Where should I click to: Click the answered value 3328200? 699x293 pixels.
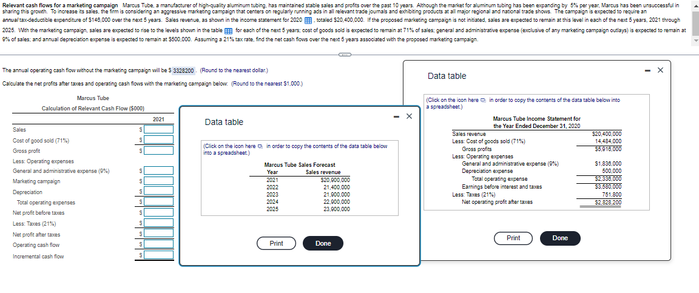click(x=184, y=71)
